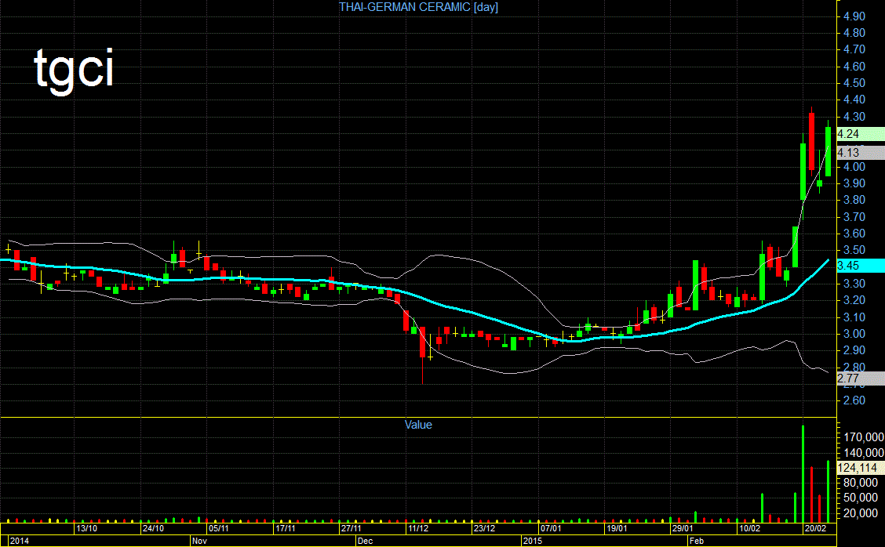885x547 pixels.
Task: Click the 24/10 date marker
Action: click(153, 528)
